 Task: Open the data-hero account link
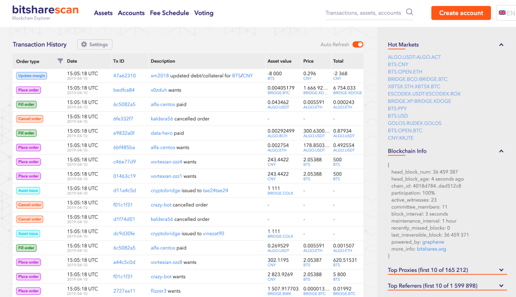tap(162, 133)
